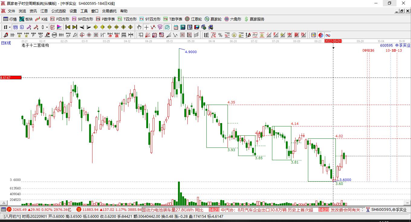
Task: Click the black right arrow to move forward
Action: click(89, 27)
